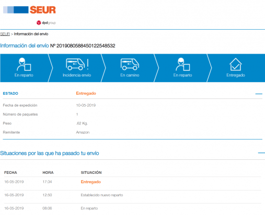Click Establecido nuevo reparto row text
Screen dimensions: 265x215
(102, 195)
